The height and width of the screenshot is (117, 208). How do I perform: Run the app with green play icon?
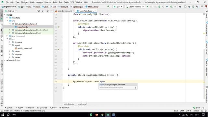pyautogui.click(x=147, y=6)
